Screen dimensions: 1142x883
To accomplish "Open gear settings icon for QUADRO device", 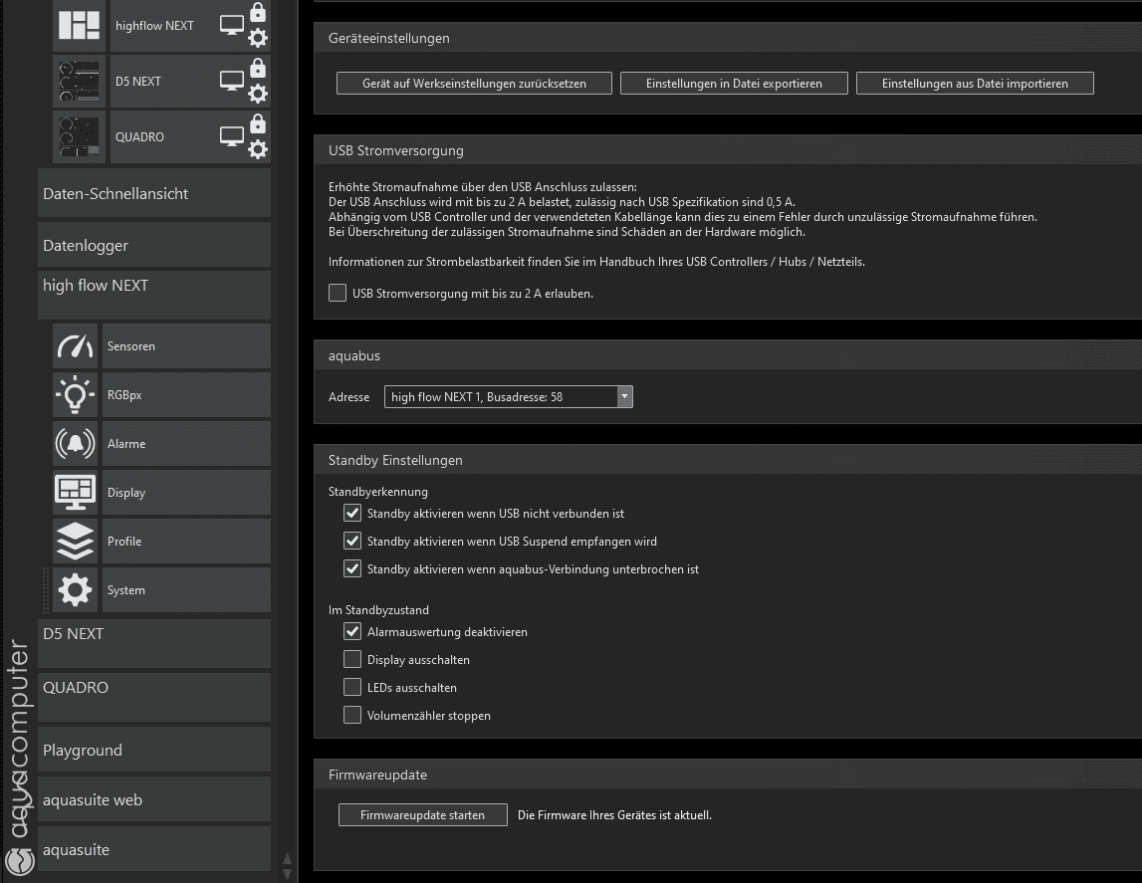I will point(258,149).
